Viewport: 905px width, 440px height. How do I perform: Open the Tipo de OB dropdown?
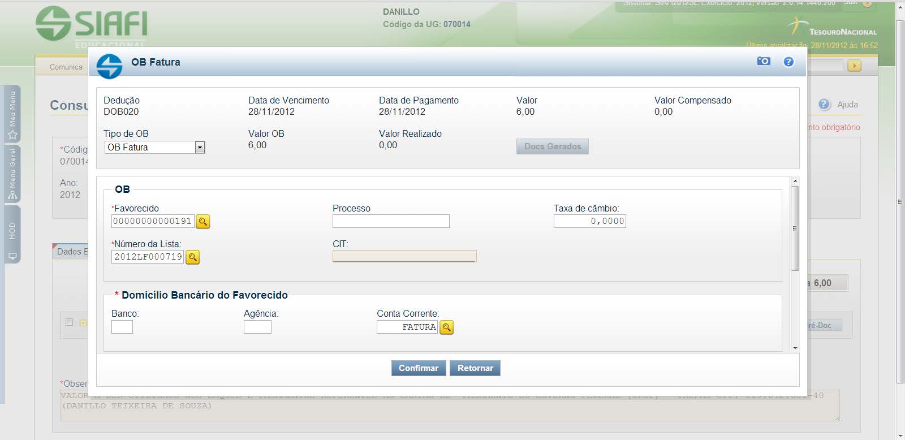[155, 147]
